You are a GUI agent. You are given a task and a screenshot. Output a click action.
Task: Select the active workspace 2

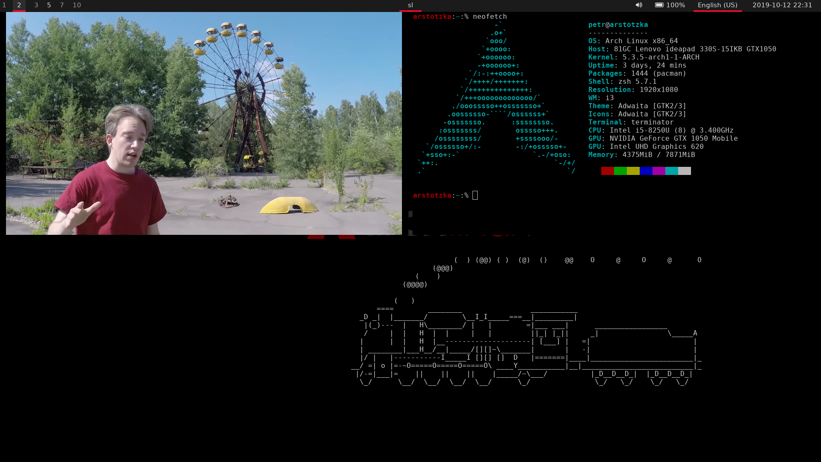pyautogui.click(x=19, y=5)
